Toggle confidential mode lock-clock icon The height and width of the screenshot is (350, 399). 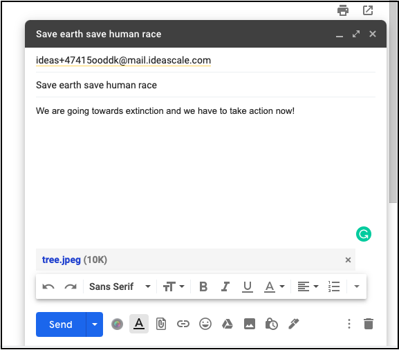(271, 324)
